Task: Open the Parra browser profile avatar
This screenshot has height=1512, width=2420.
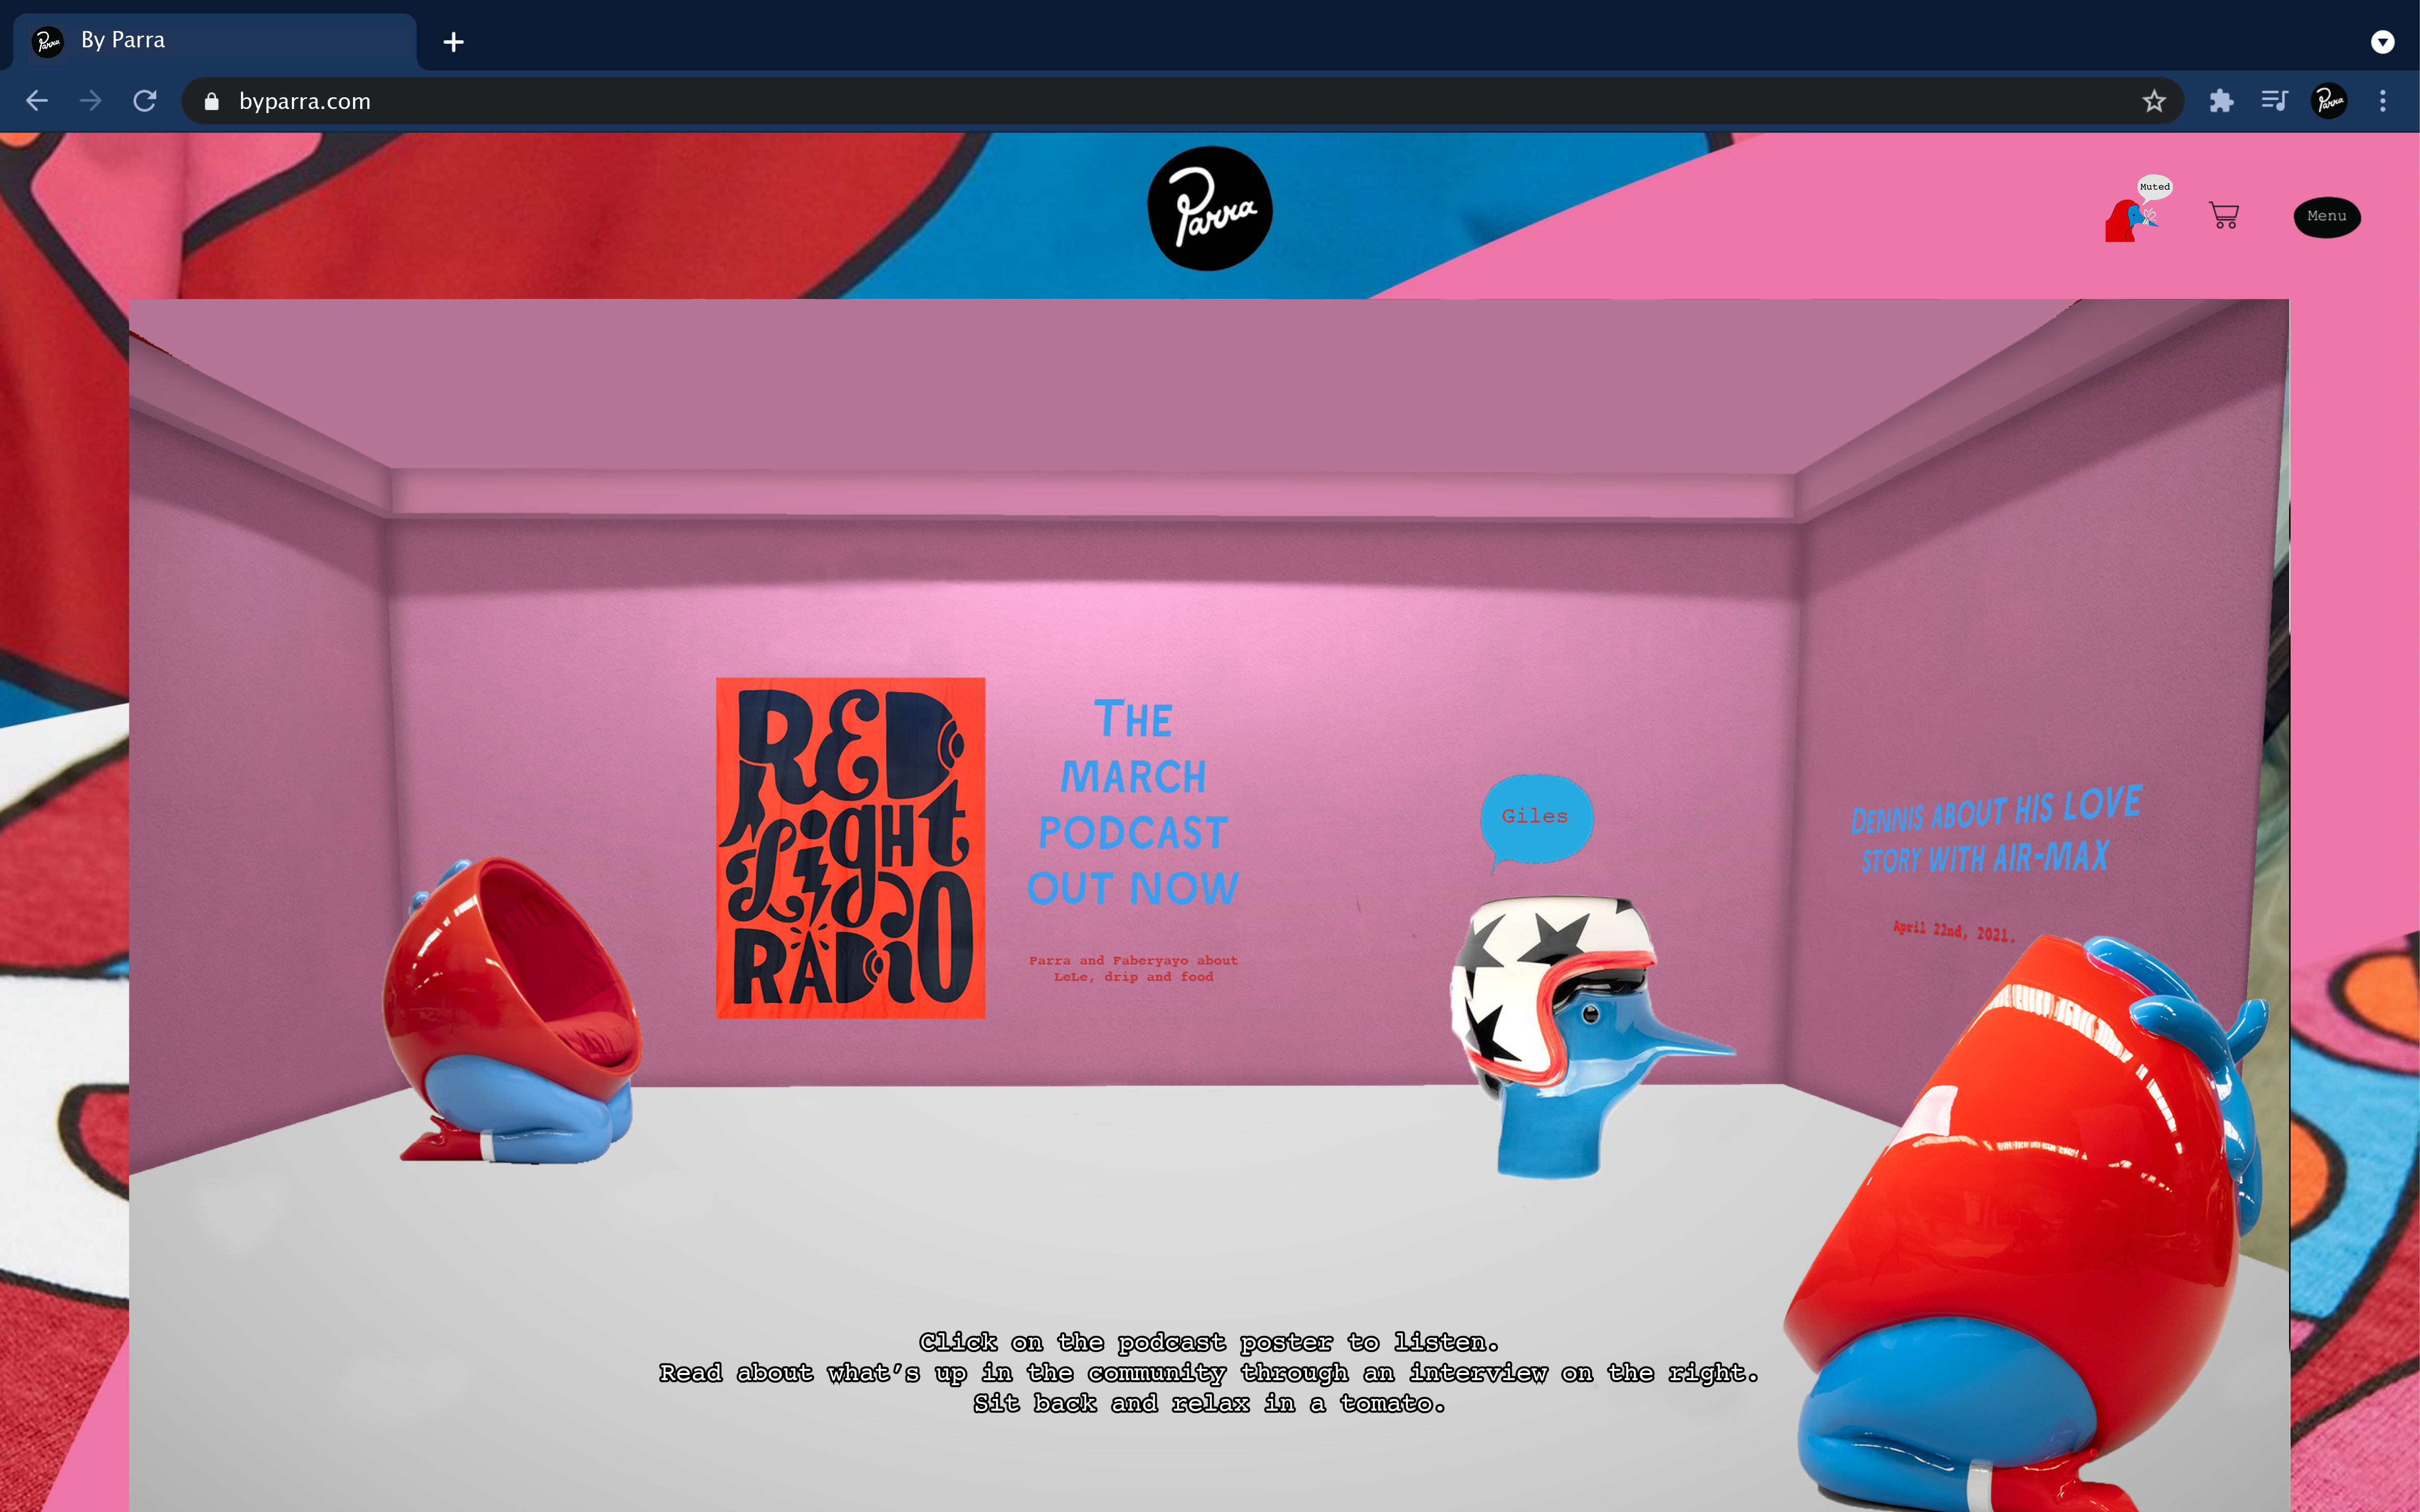Action: (x=2329, y=101)
